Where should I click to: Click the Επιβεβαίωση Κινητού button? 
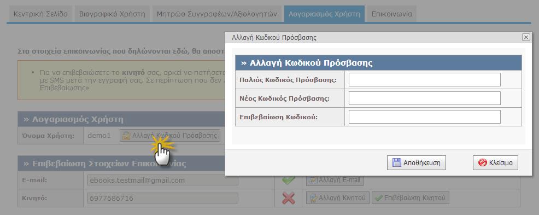(x=411, y=198)
